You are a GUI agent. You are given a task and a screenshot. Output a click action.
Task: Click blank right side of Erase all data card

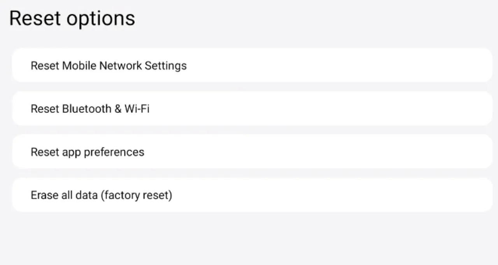point(389,195)
